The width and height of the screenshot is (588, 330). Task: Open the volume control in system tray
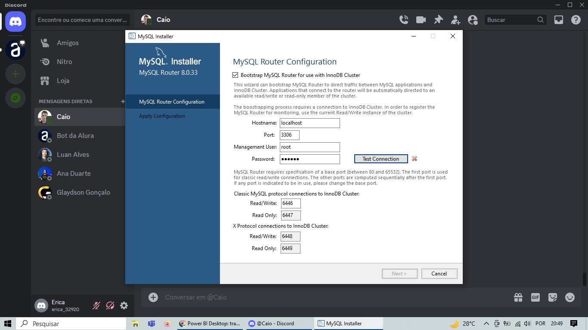pos(528,324)
